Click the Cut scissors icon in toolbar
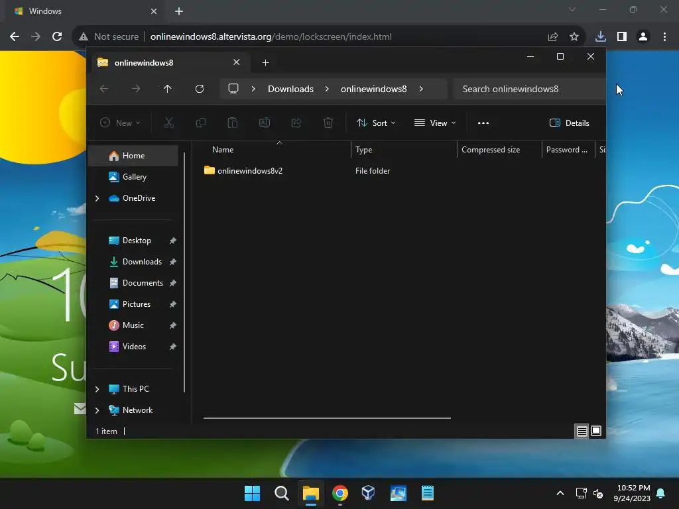 click(x=169, y=123)
